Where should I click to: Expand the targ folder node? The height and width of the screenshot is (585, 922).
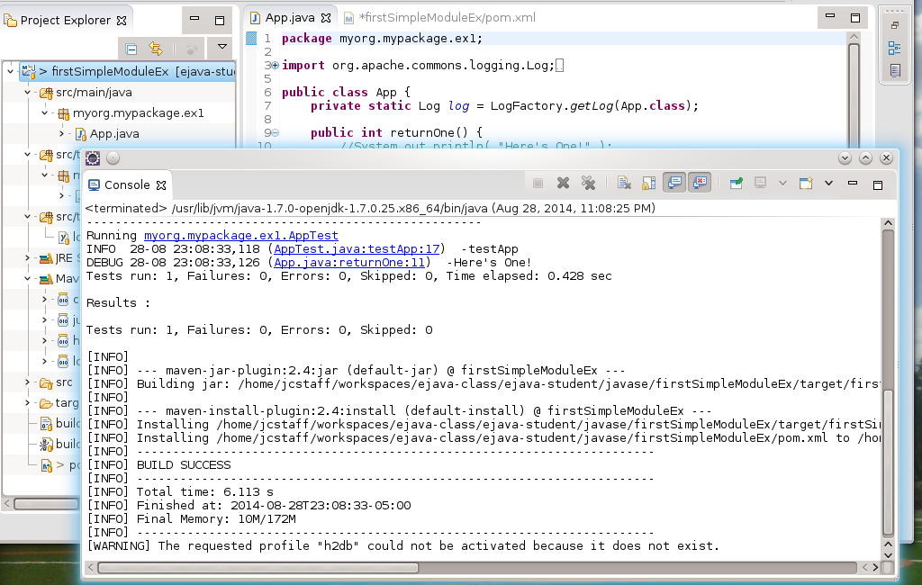point(27,402)
